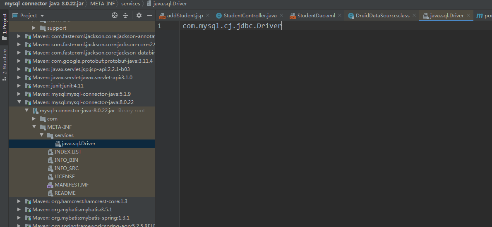Click the com folder icon
This screenshot has width=492, height=227.
point(43,119)
